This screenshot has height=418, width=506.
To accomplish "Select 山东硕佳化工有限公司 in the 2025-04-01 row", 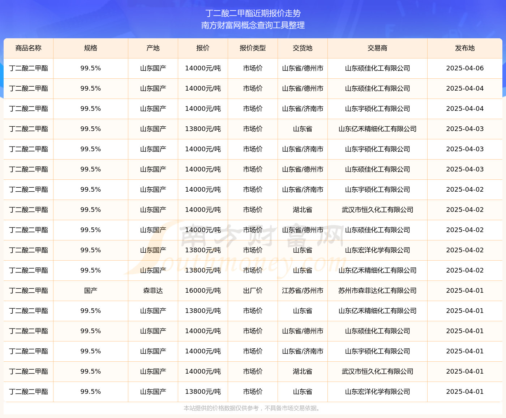I will click(x=377, y=331).
